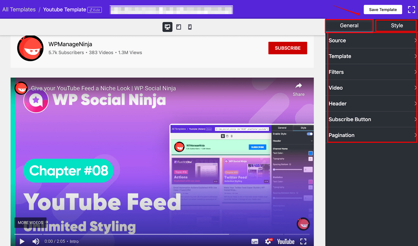Go to All Templates breadcrumb
The image size is (418, 246).
tap(19, 10)
